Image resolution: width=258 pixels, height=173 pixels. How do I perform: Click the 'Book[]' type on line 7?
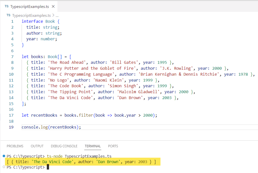pyautogui.click(x=55, y=57)
